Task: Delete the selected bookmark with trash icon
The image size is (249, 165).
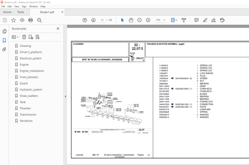Action: point(24,37)
